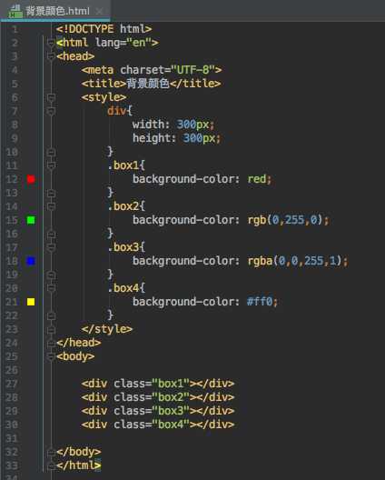Collapse the html tag fold on line 2

[52, 43]
